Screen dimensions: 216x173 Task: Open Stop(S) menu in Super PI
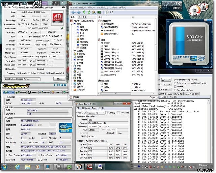point(174,97)
